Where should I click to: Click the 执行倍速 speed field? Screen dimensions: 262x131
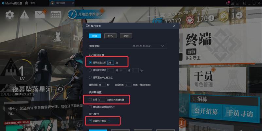pos(128,84)
